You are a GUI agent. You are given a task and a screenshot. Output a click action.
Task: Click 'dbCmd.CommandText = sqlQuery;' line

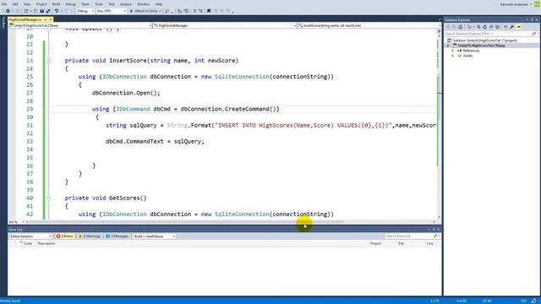pos(155,141)
